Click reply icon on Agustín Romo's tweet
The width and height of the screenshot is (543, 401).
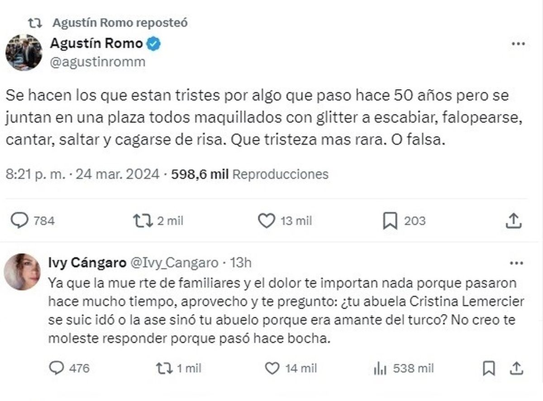19,220
